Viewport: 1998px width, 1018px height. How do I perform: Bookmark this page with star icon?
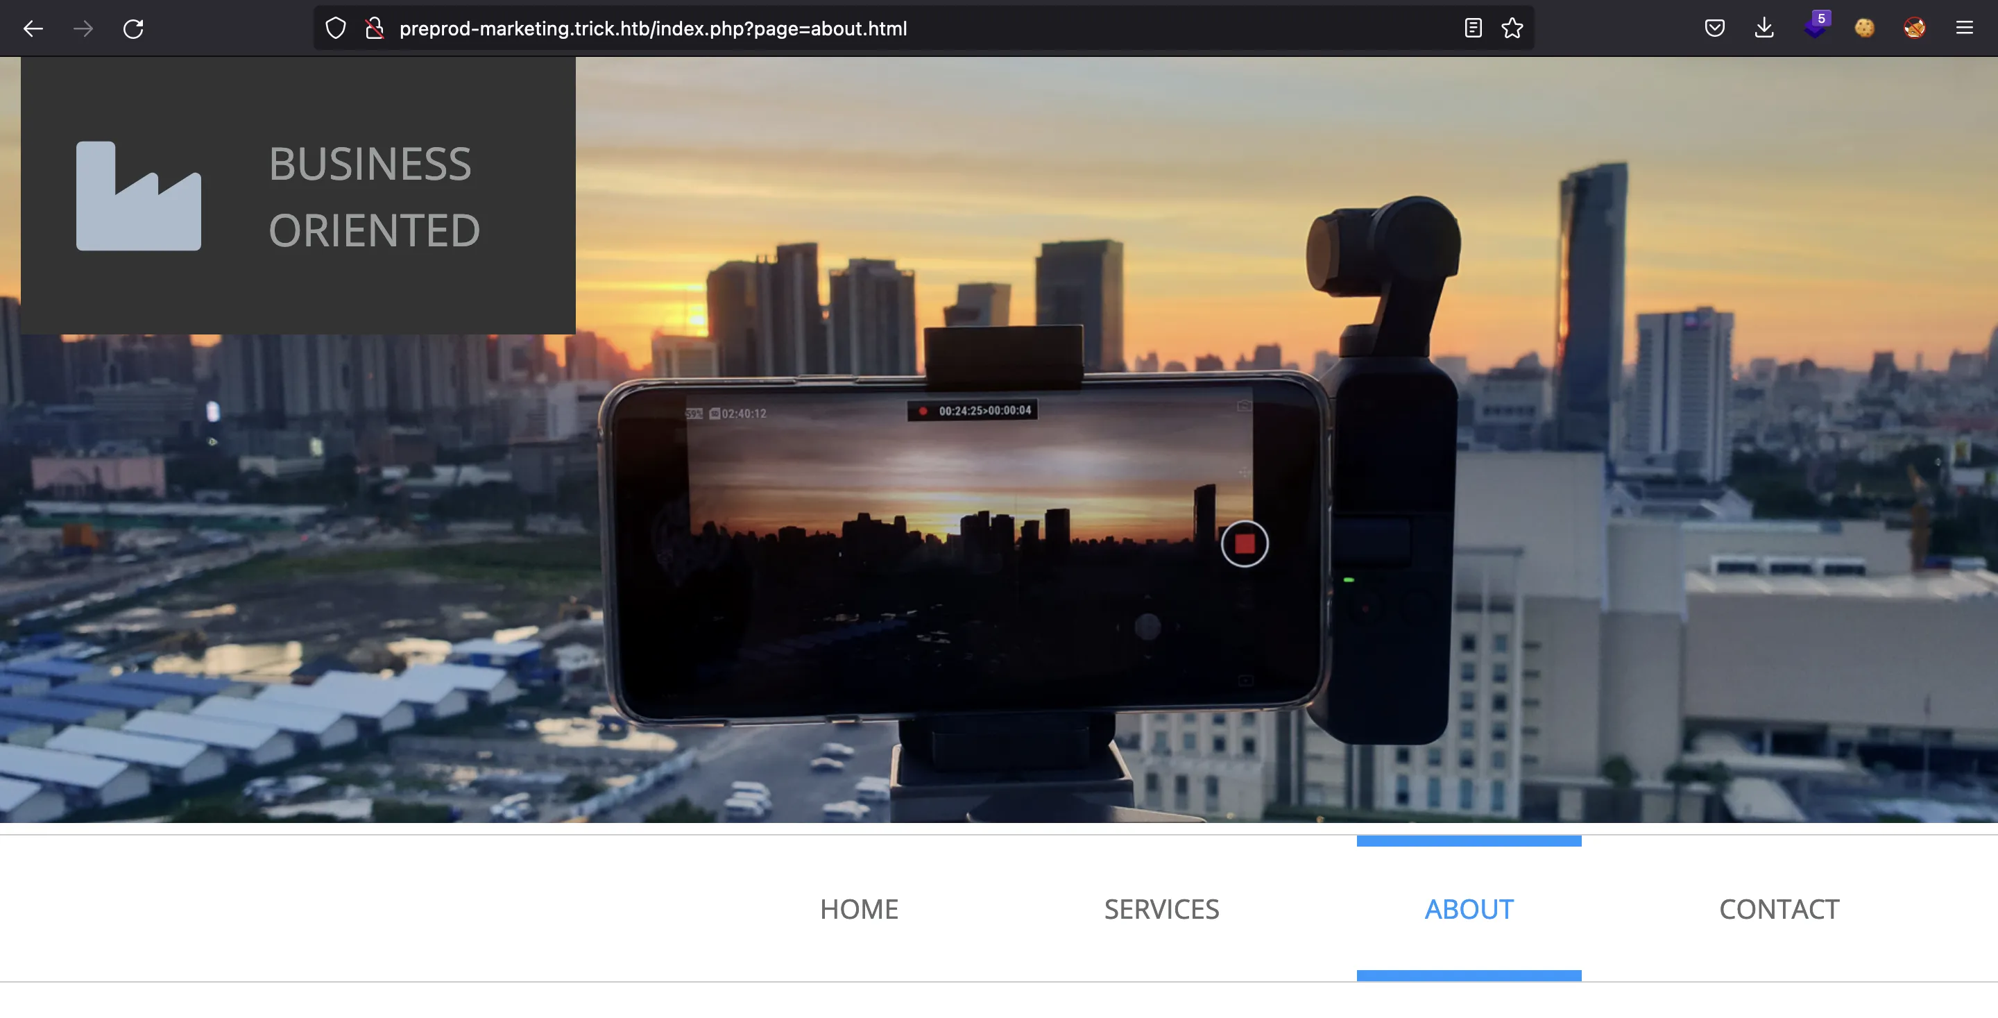click(x=1512, y=28)
